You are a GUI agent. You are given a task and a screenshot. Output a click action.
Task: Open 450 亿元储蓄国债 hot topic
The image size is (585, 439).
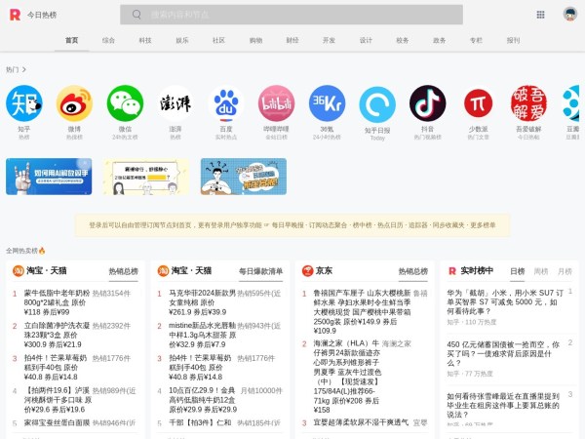[x=503, y=353]
